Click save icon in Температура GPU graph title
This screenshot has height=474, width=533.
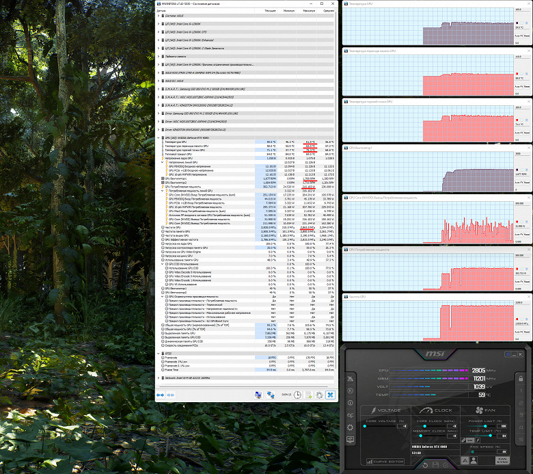point(346,3)
